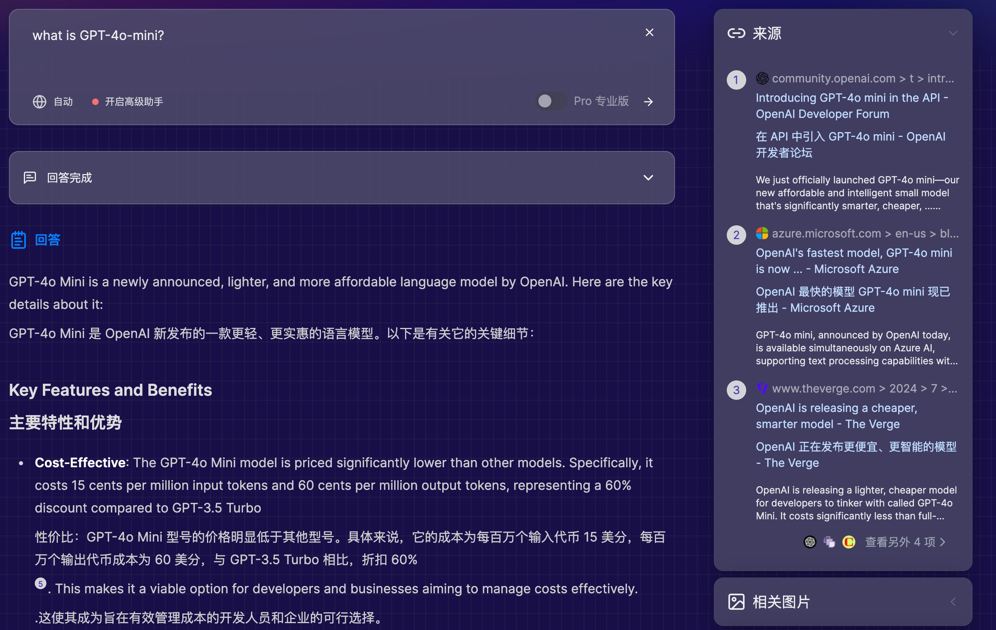996x630 pixels.
Task: Open 'OpenAI's fastest model, GPT-4o mini' link
Action: 854,260
